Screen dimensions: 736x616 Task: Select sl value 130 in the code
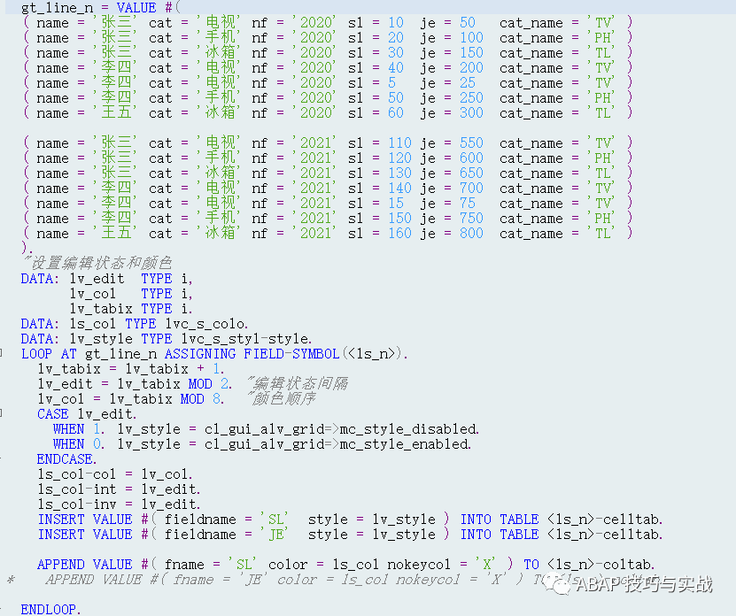[x=400, y=173]
